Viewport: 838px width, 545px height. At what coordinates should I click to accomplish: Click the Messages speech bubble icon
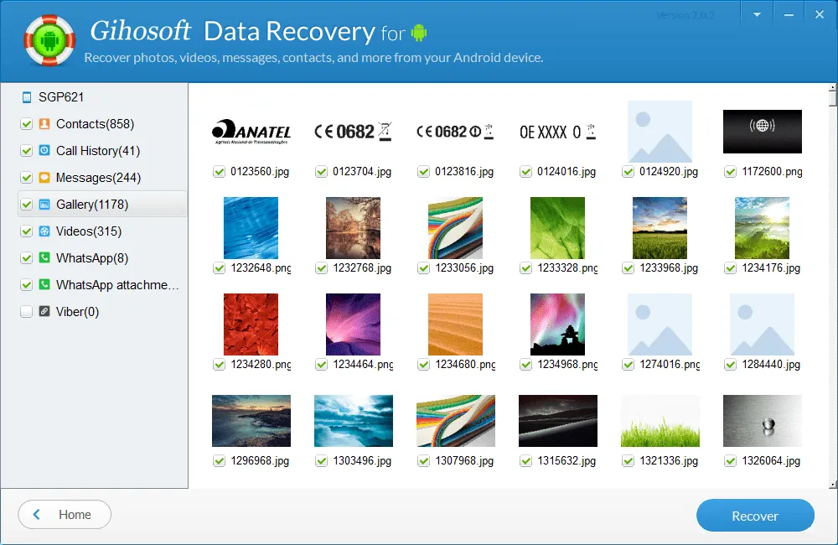44,178
